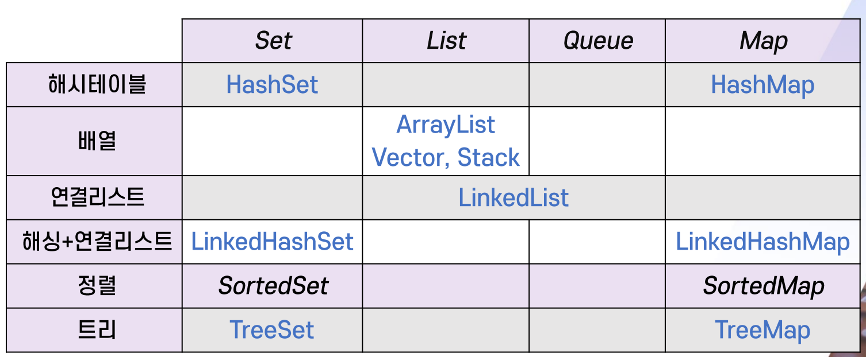Click the 해싱+연결리스트 row header
The image size is (866, 357).
click(97, 242)
